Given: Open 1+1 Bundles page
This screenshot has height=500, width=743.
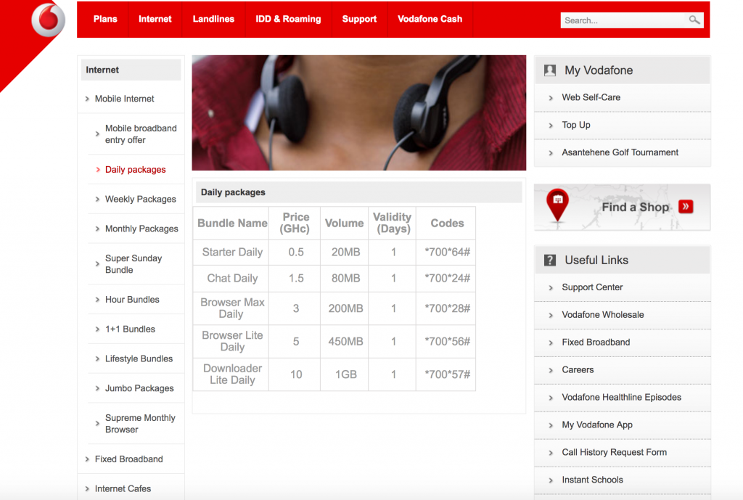Looking at the screenshot, I should click(130, 329).
